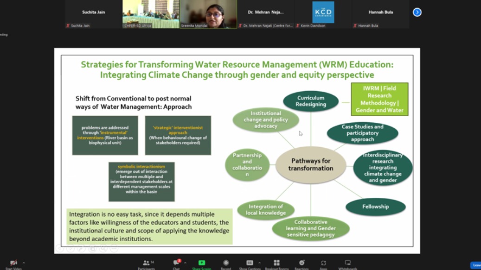The height and width of the screenshot is (270, 481).
Task: Expand the caption options arrow beside Show Captions
Action: click(x=259, y=263)
